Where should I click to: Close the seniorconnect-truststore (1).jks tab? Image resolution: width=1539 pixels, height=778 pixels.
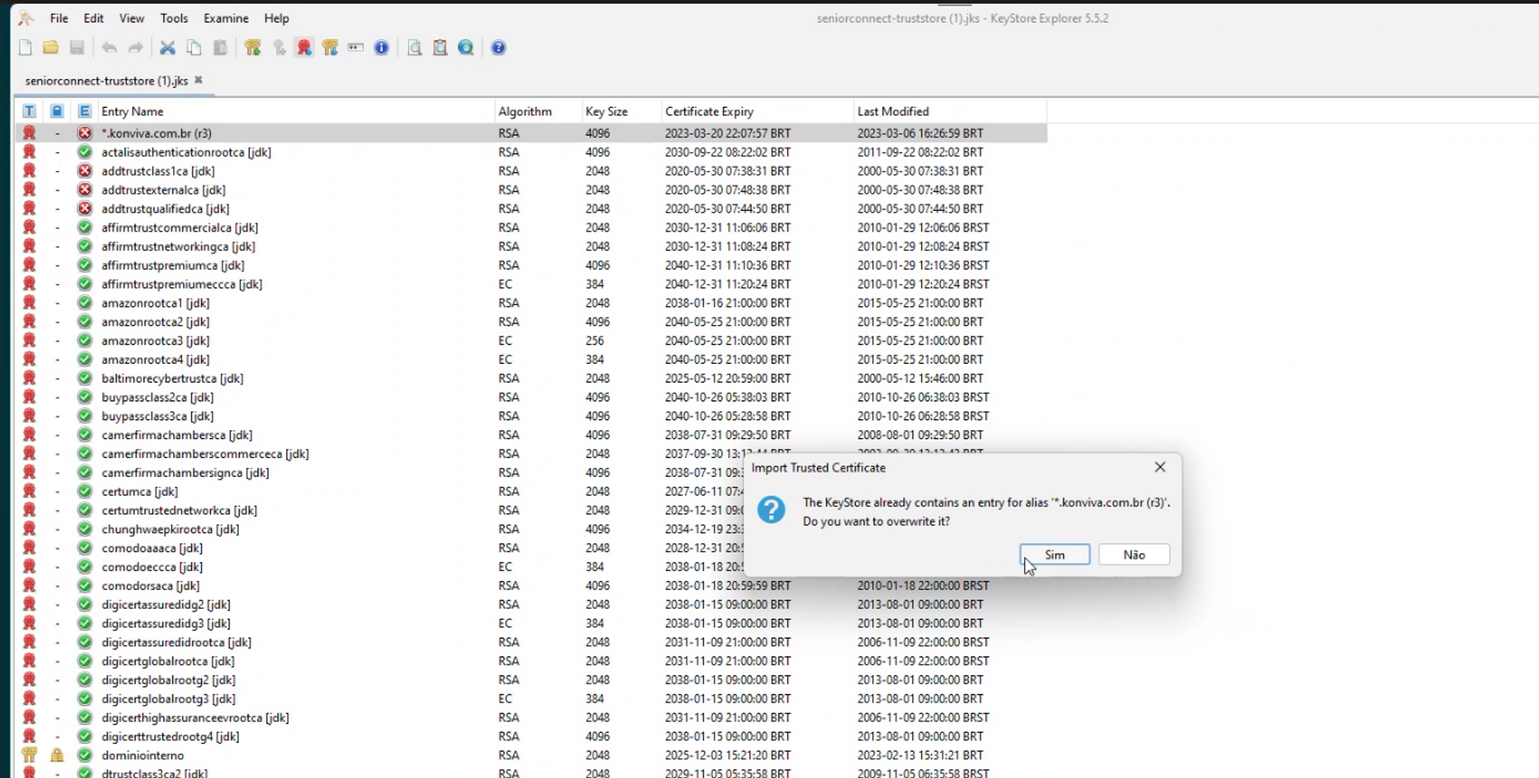click(x=199, y=80)
